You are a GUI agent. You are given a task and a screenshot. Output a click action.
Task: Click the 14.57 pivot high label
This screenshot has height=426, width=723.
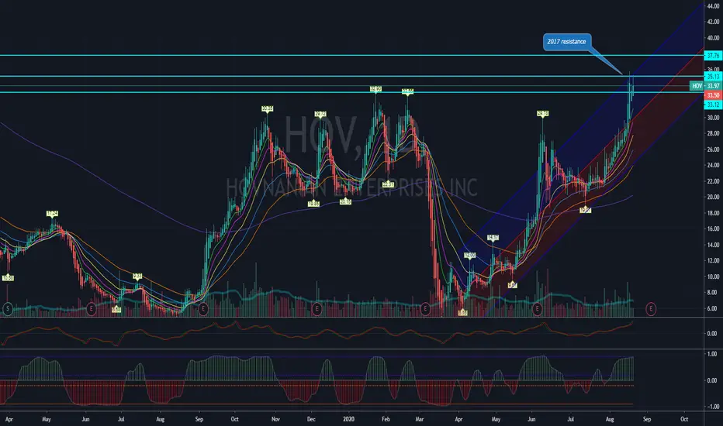point(493,238)
